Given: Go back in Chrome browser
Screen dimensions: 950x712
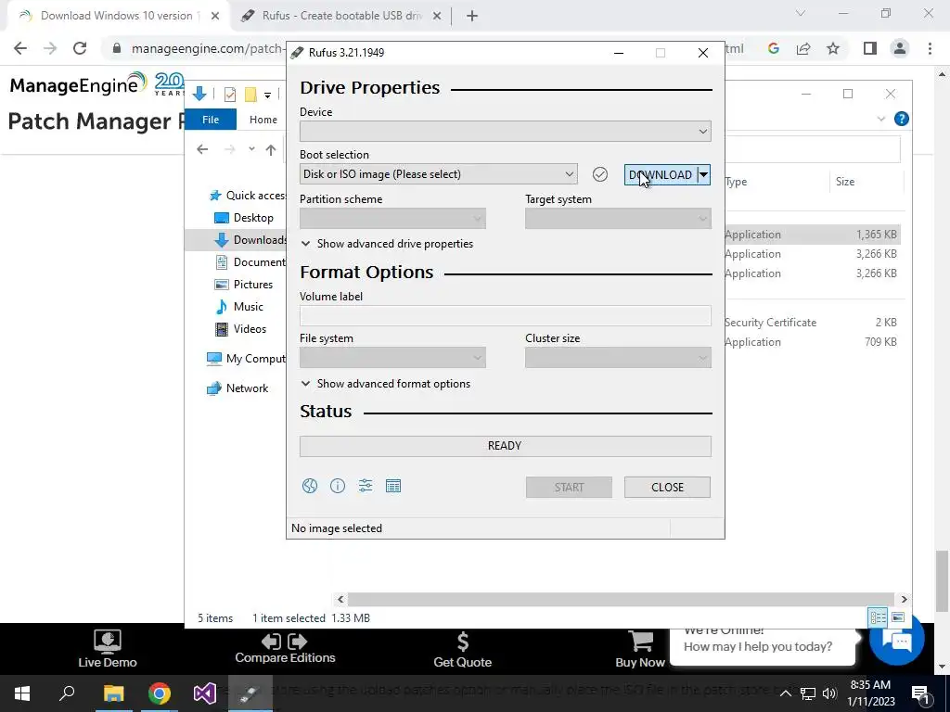Looking at the screenshot, I should pos(20,48).
